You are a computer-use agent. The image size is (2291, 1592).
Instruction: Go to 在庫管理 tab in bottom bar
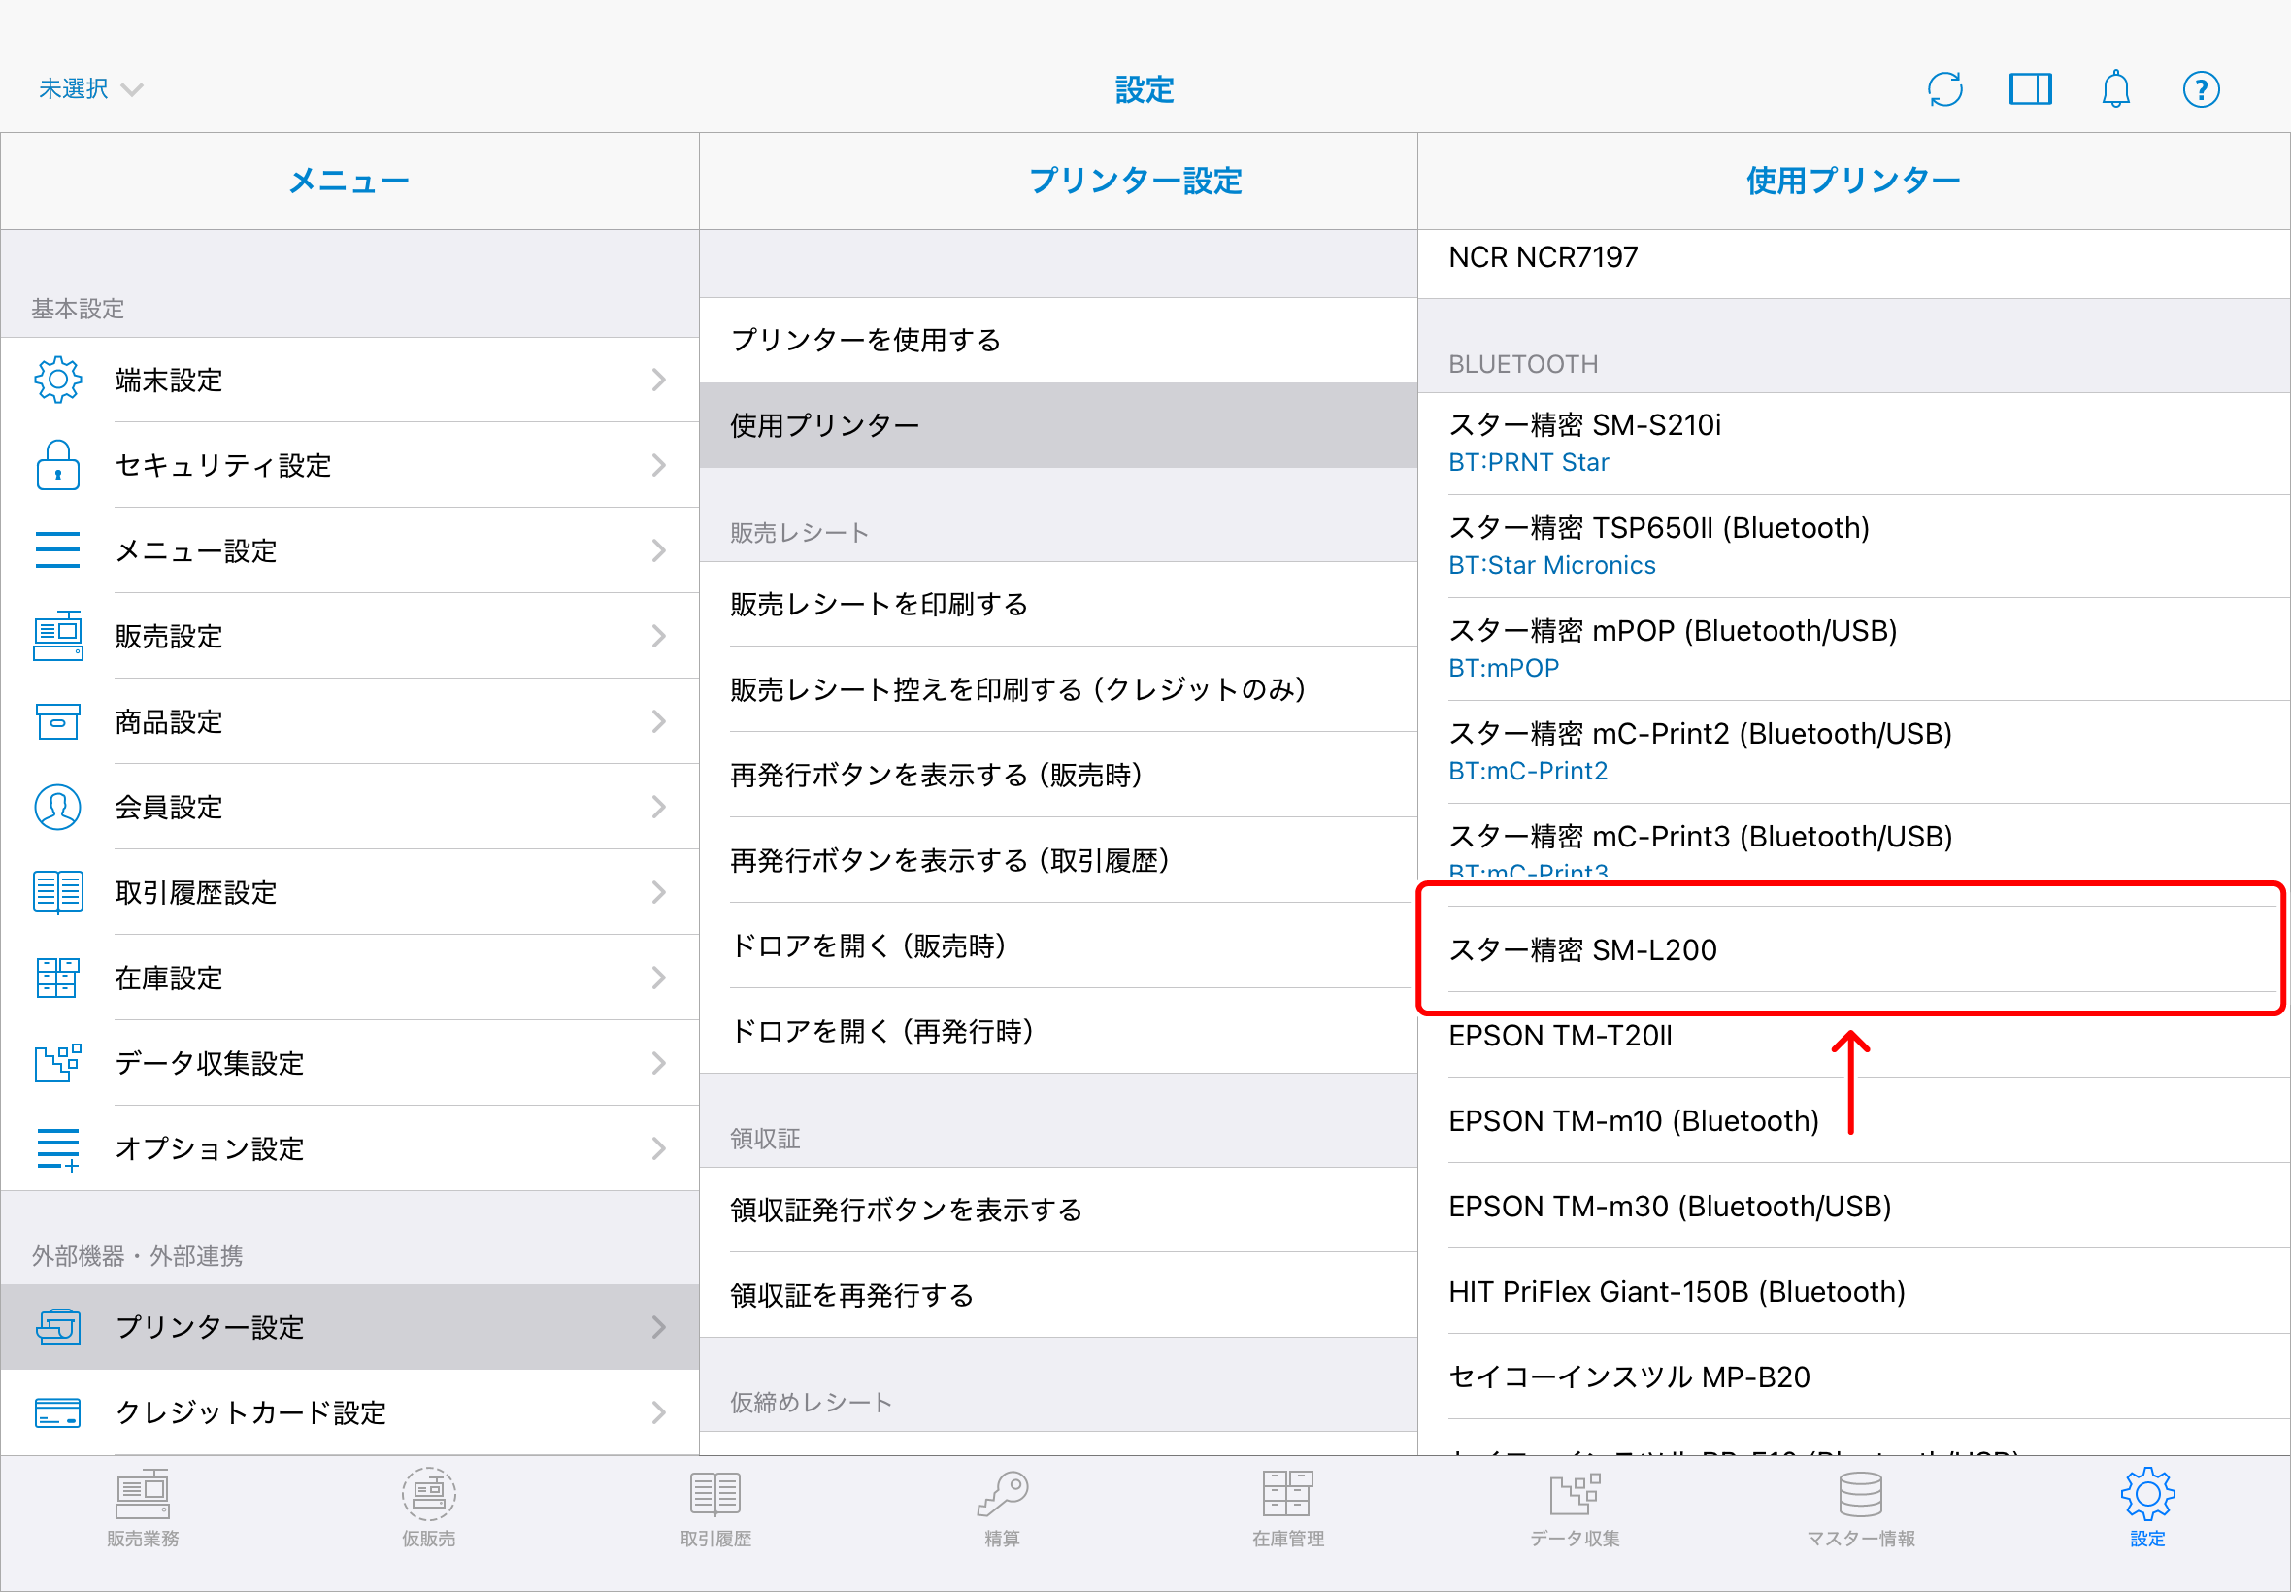[x=1287, y=1509]
